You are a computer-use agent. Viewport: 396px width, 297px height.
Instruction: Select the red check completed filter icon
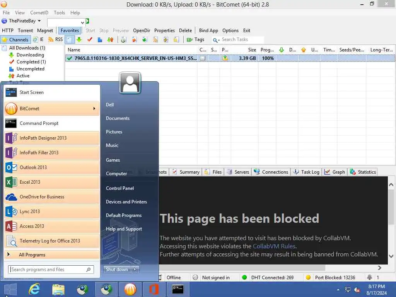click(90, 40)
